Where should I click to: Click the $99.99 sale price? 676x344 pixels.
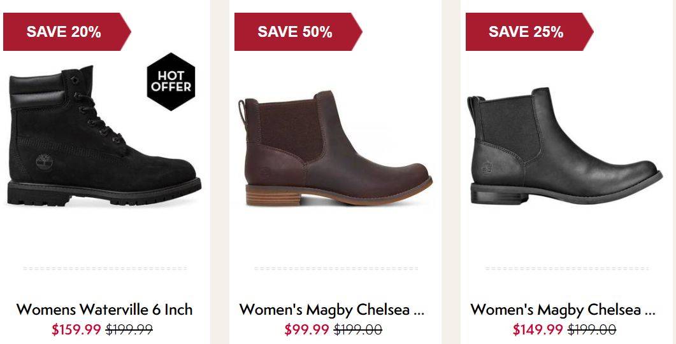pyautogui.click(x=306, y=329)
